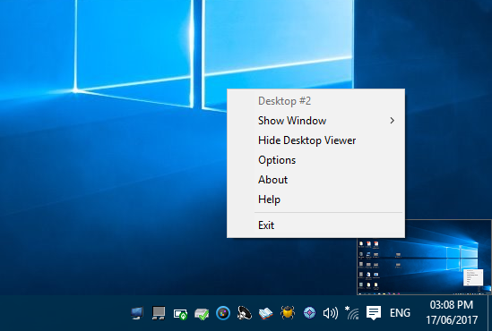Click the Show Desktop sliver at taskbar edge
Image resolution: width=492 pixels, height=331 pixels.
(x=489, y=313)
